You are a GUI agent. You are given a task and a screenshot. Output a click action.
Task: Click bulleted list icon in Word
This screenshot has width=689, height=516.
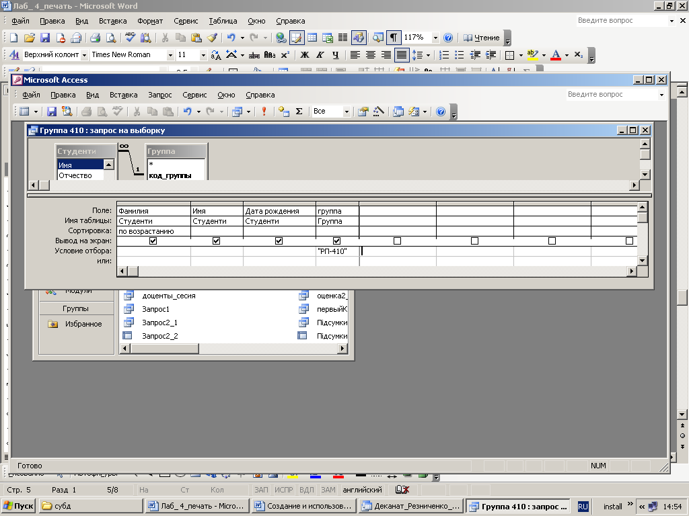(459, 55)
